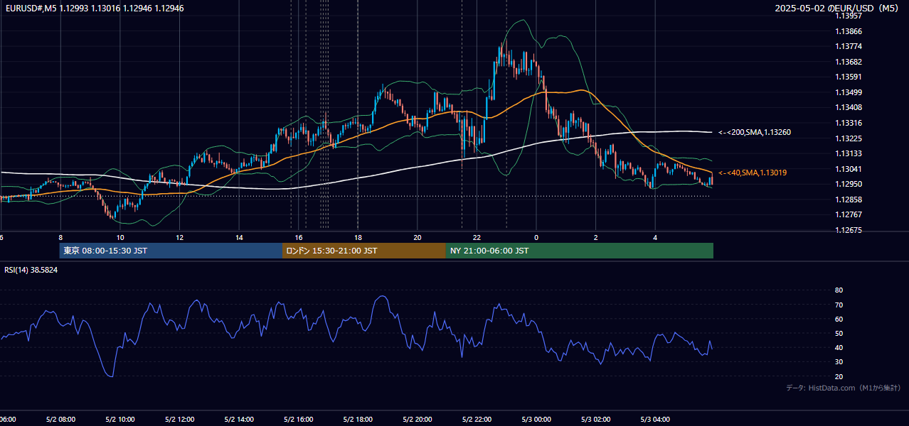Click the '5/2 18:00' bottom time label
Screen dimensions: 909x426
pyautogui.click(x=358, y=420)
